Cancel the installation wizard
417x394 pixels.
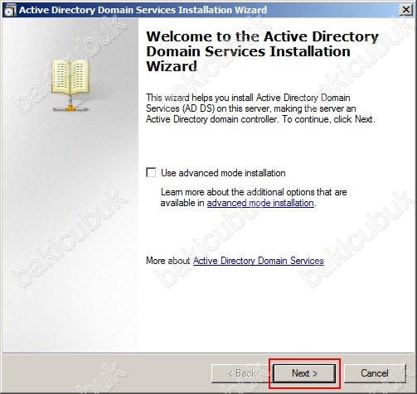(x=375, y=373)
